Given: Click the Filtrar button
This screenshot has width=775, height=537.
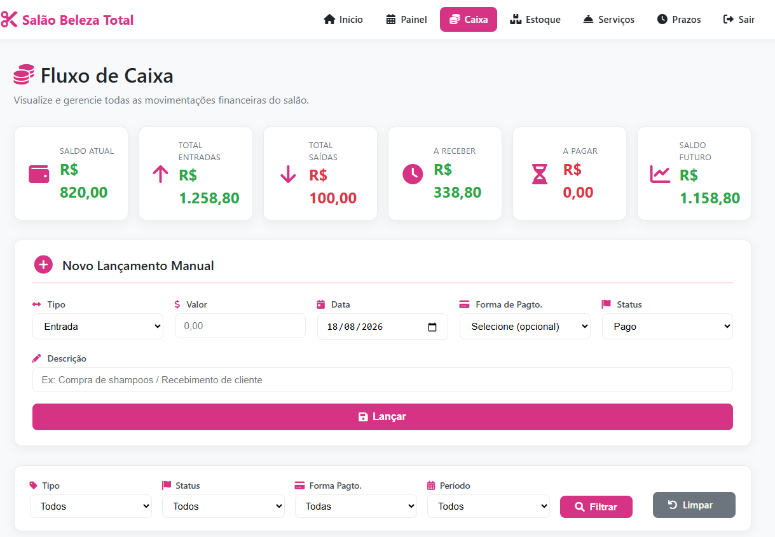Looking at the screenshot, I should [x=596, y=507].
